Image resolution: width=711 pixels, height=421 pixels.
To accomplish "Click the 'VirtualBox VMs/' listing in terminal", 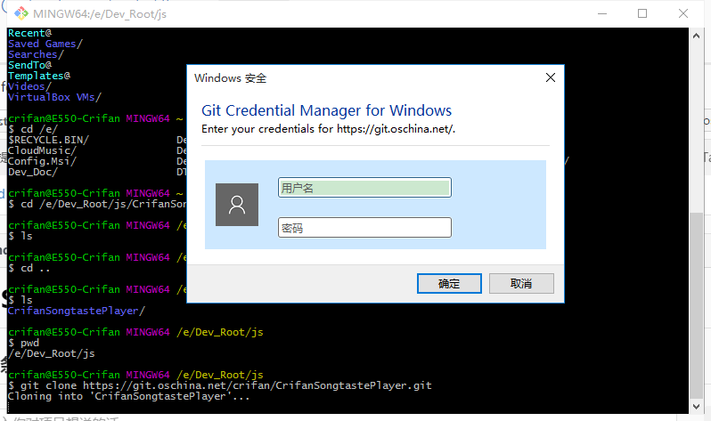I will click(x=54, y=97).
